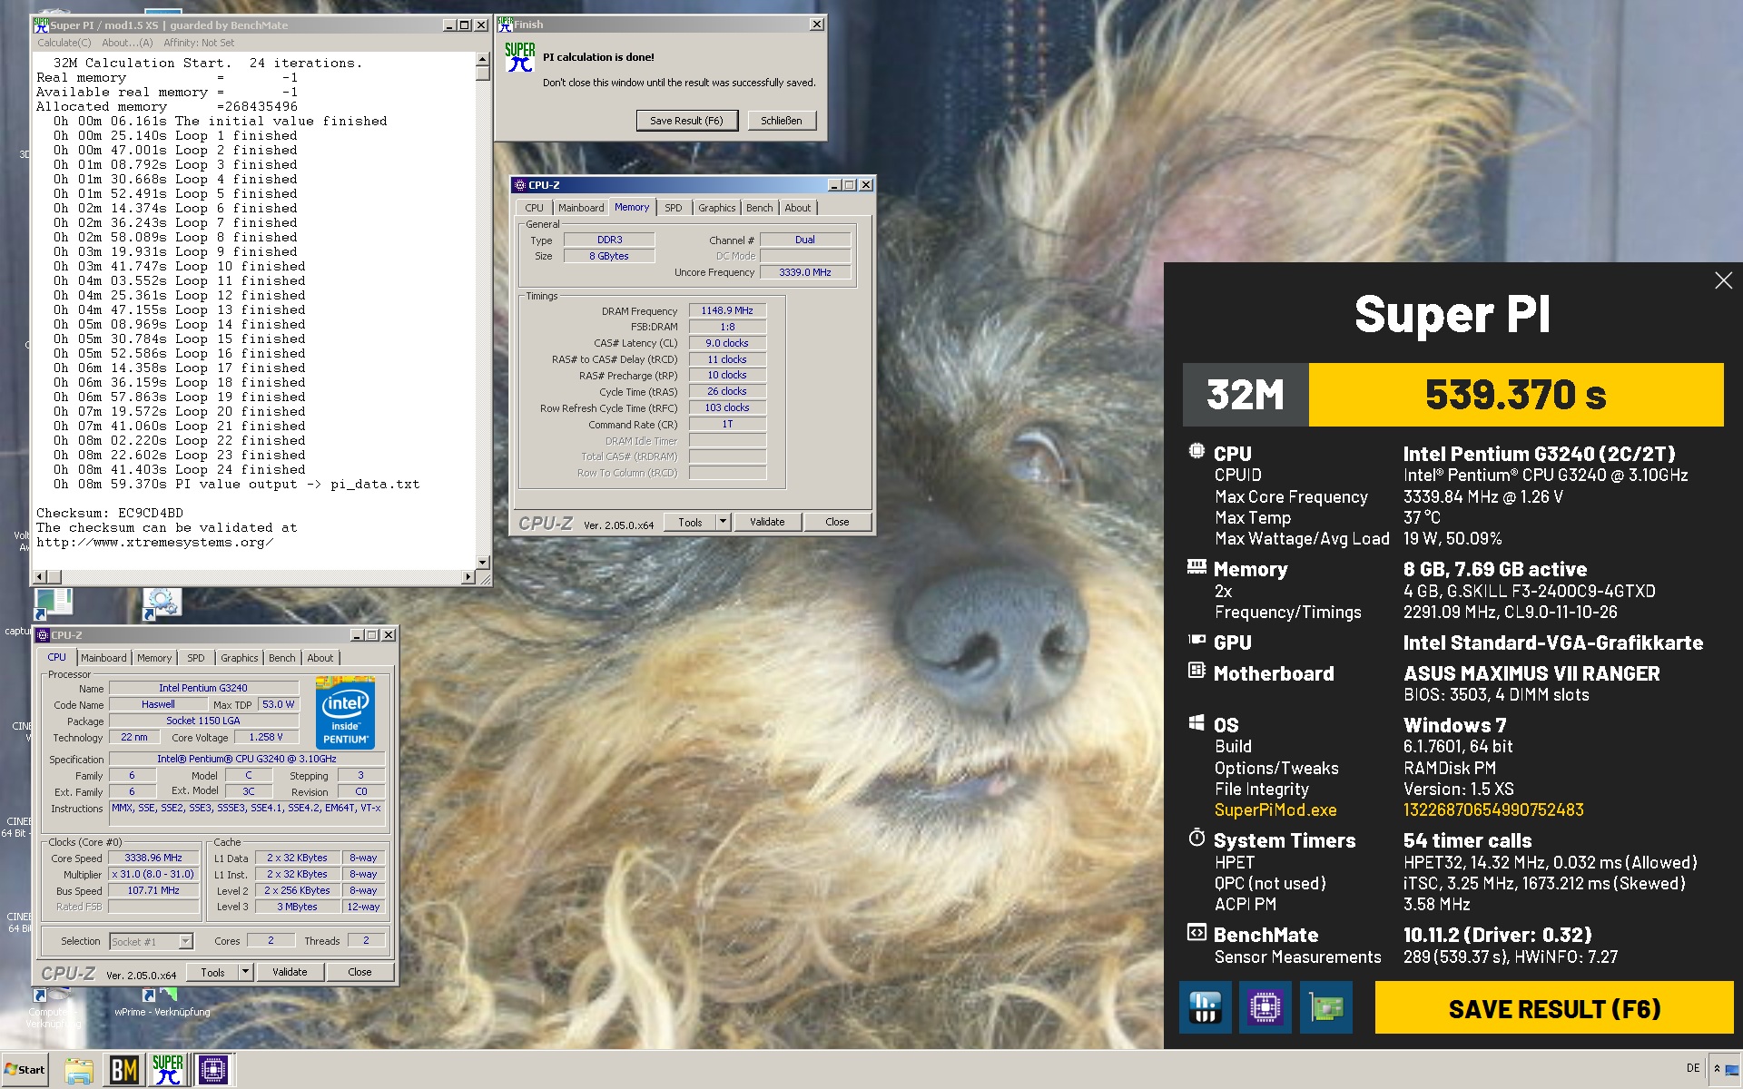Click Core Speed value 3338.96 MHz
This screenshot has width=1743, height=1089.
153,858
